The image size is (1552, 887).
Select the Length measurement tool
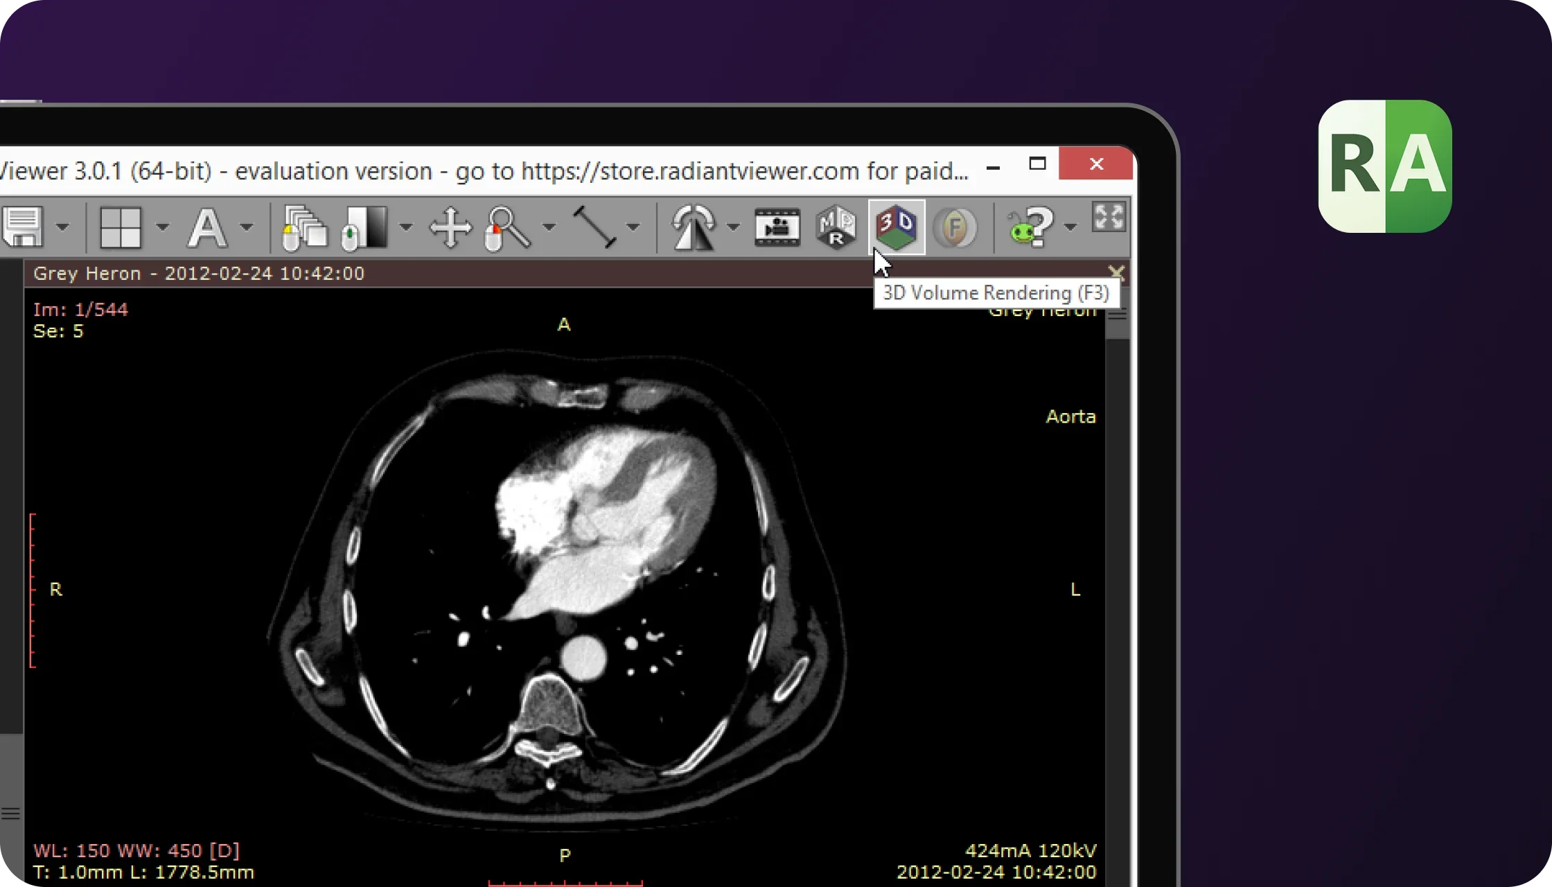point(595,227)
